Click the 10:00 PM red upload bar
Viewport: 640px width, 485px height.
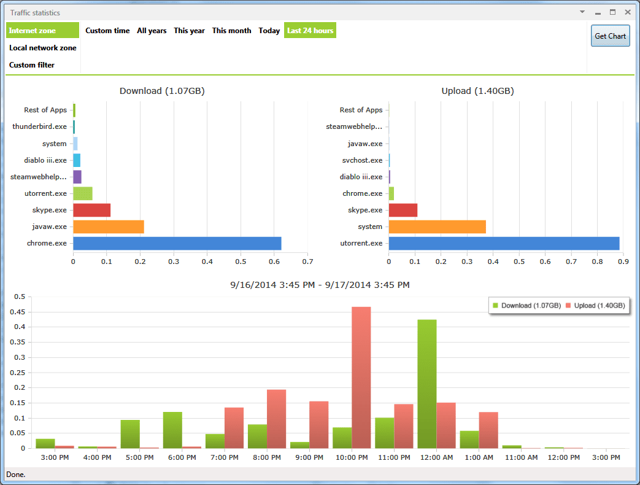(x=361, y=378)
